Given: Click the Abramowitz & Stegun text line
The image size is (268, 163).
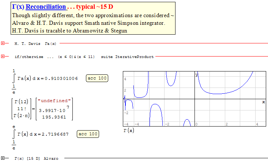Looking at the screenshot, I should [x=69, y=31].
